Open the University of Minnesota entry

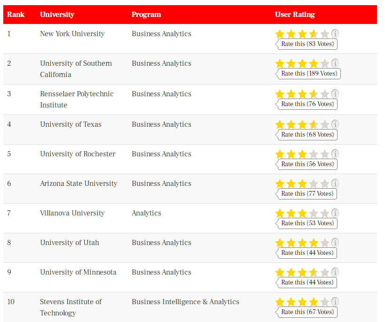[78, 272]
